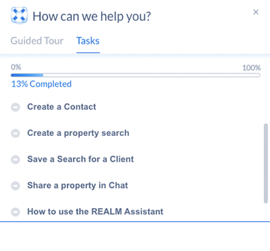Switch to the Guided Tour tab
Screen dimensions: 270x251
click(37, 41)
